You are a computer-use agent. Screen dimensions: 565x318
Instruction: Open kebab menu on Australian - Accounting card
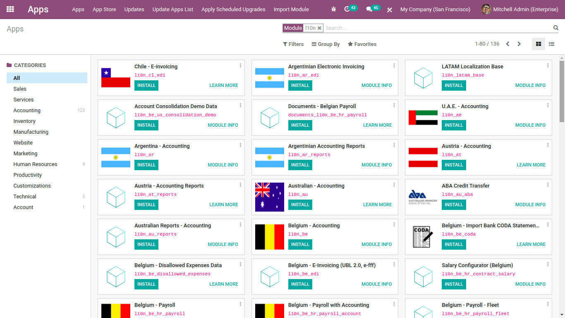pyautogui.click(x=394, y=185)
